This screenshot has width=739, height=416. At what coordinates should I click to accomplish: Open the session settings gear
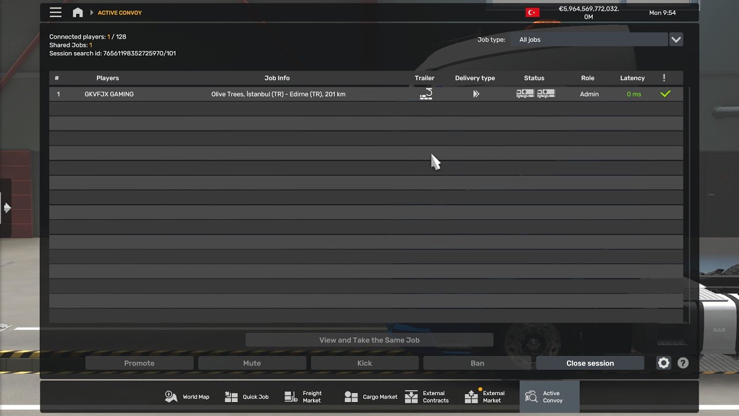(664, 363)
